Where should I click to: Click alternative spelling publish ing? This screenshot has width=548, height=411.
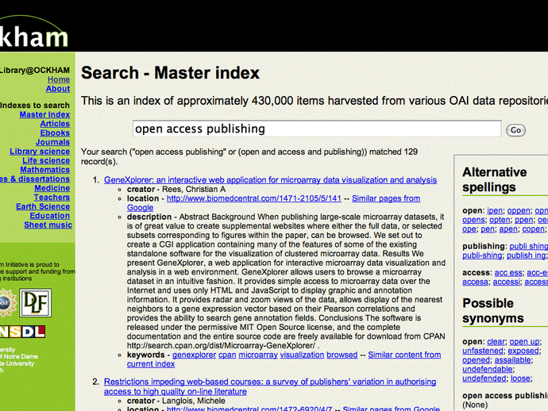(526, 255)
